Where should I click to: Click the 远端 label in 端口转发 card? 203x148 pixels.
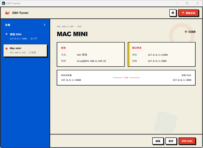click(134, 61)
